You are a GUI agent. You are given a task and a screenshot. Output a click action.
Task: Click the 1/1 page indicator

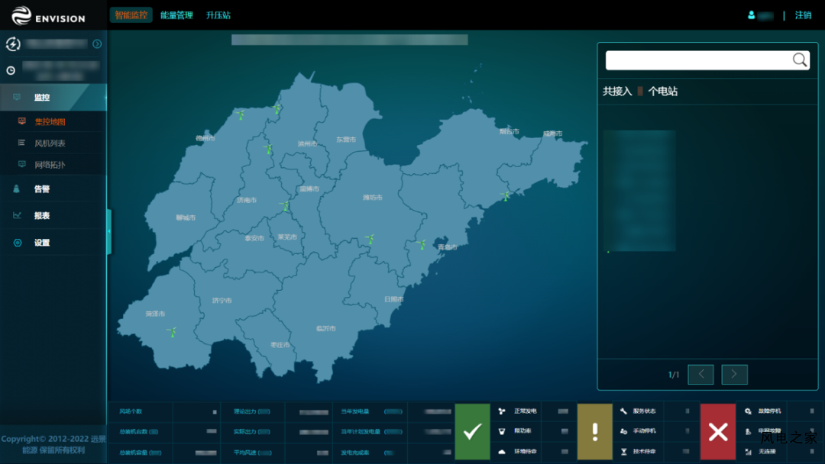(x=674, y=375)
